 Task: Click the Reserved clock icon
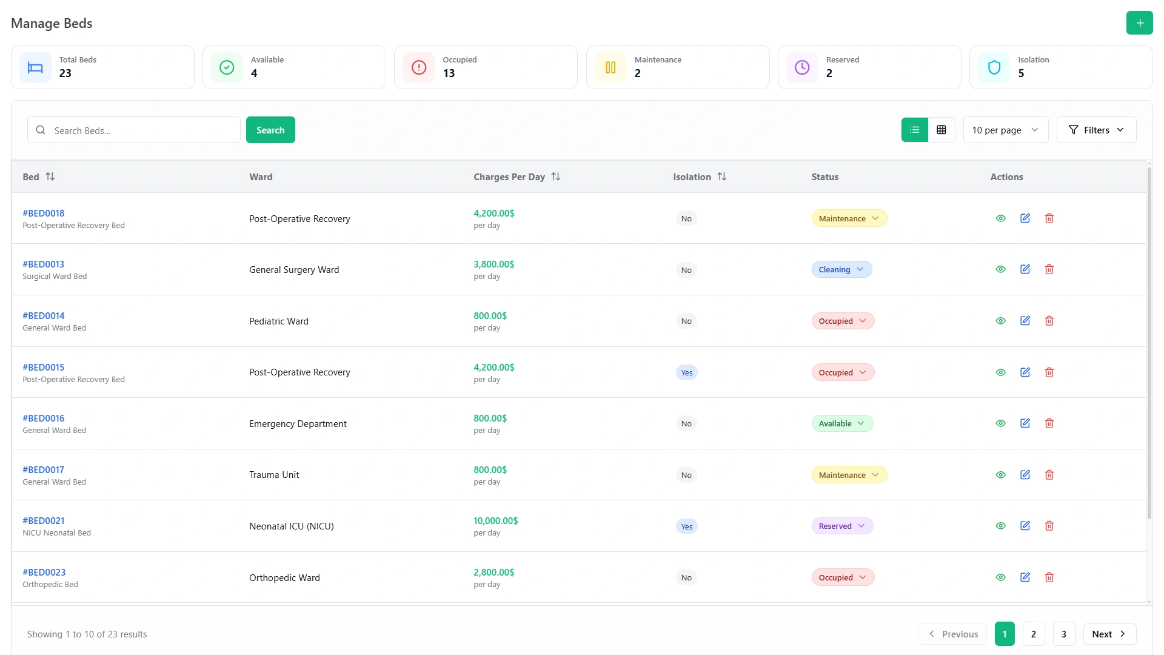[802, 67]
